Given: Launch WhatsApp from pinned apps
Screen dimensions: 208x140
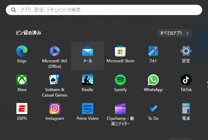Looking at the screenshot, I should (x=153, y=80).
